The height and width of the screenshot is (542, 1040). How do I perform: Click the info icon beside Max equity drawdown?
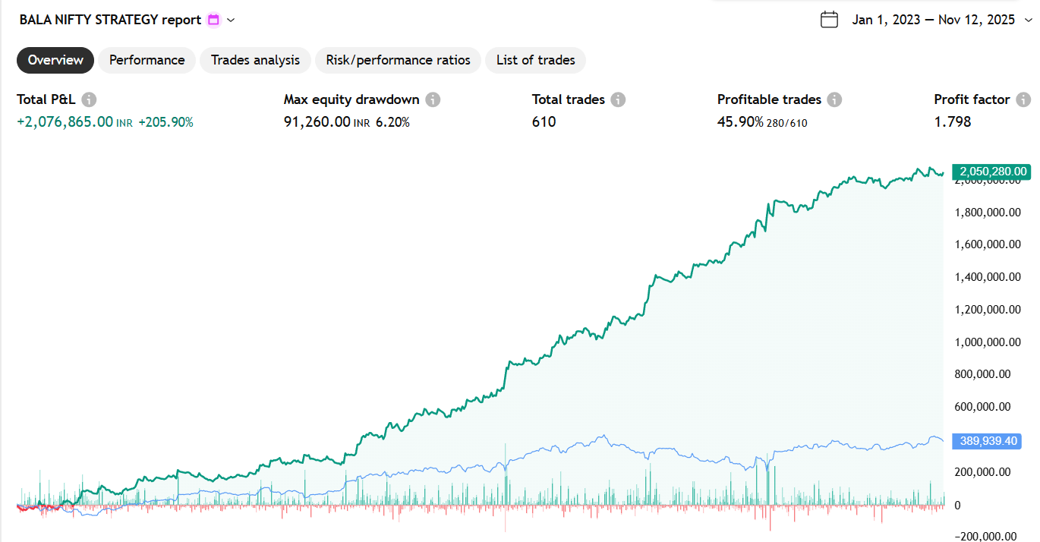[x=433, y=99]
